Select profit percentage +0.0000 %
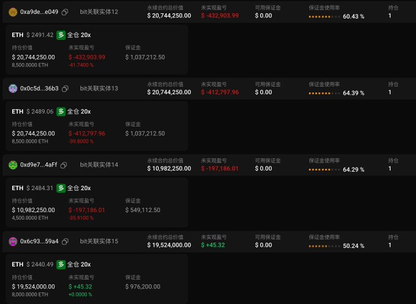This screenshot has width=416, height=304. click(80, 294)
